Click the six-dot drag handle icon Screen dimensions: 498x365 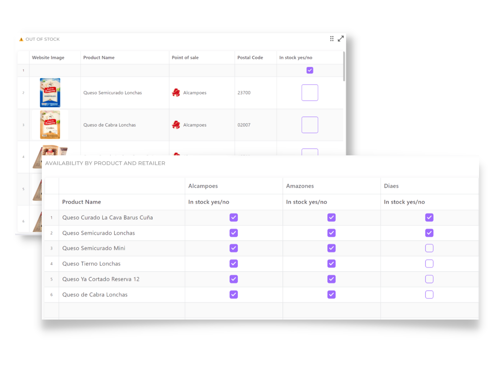coord(332,39)
